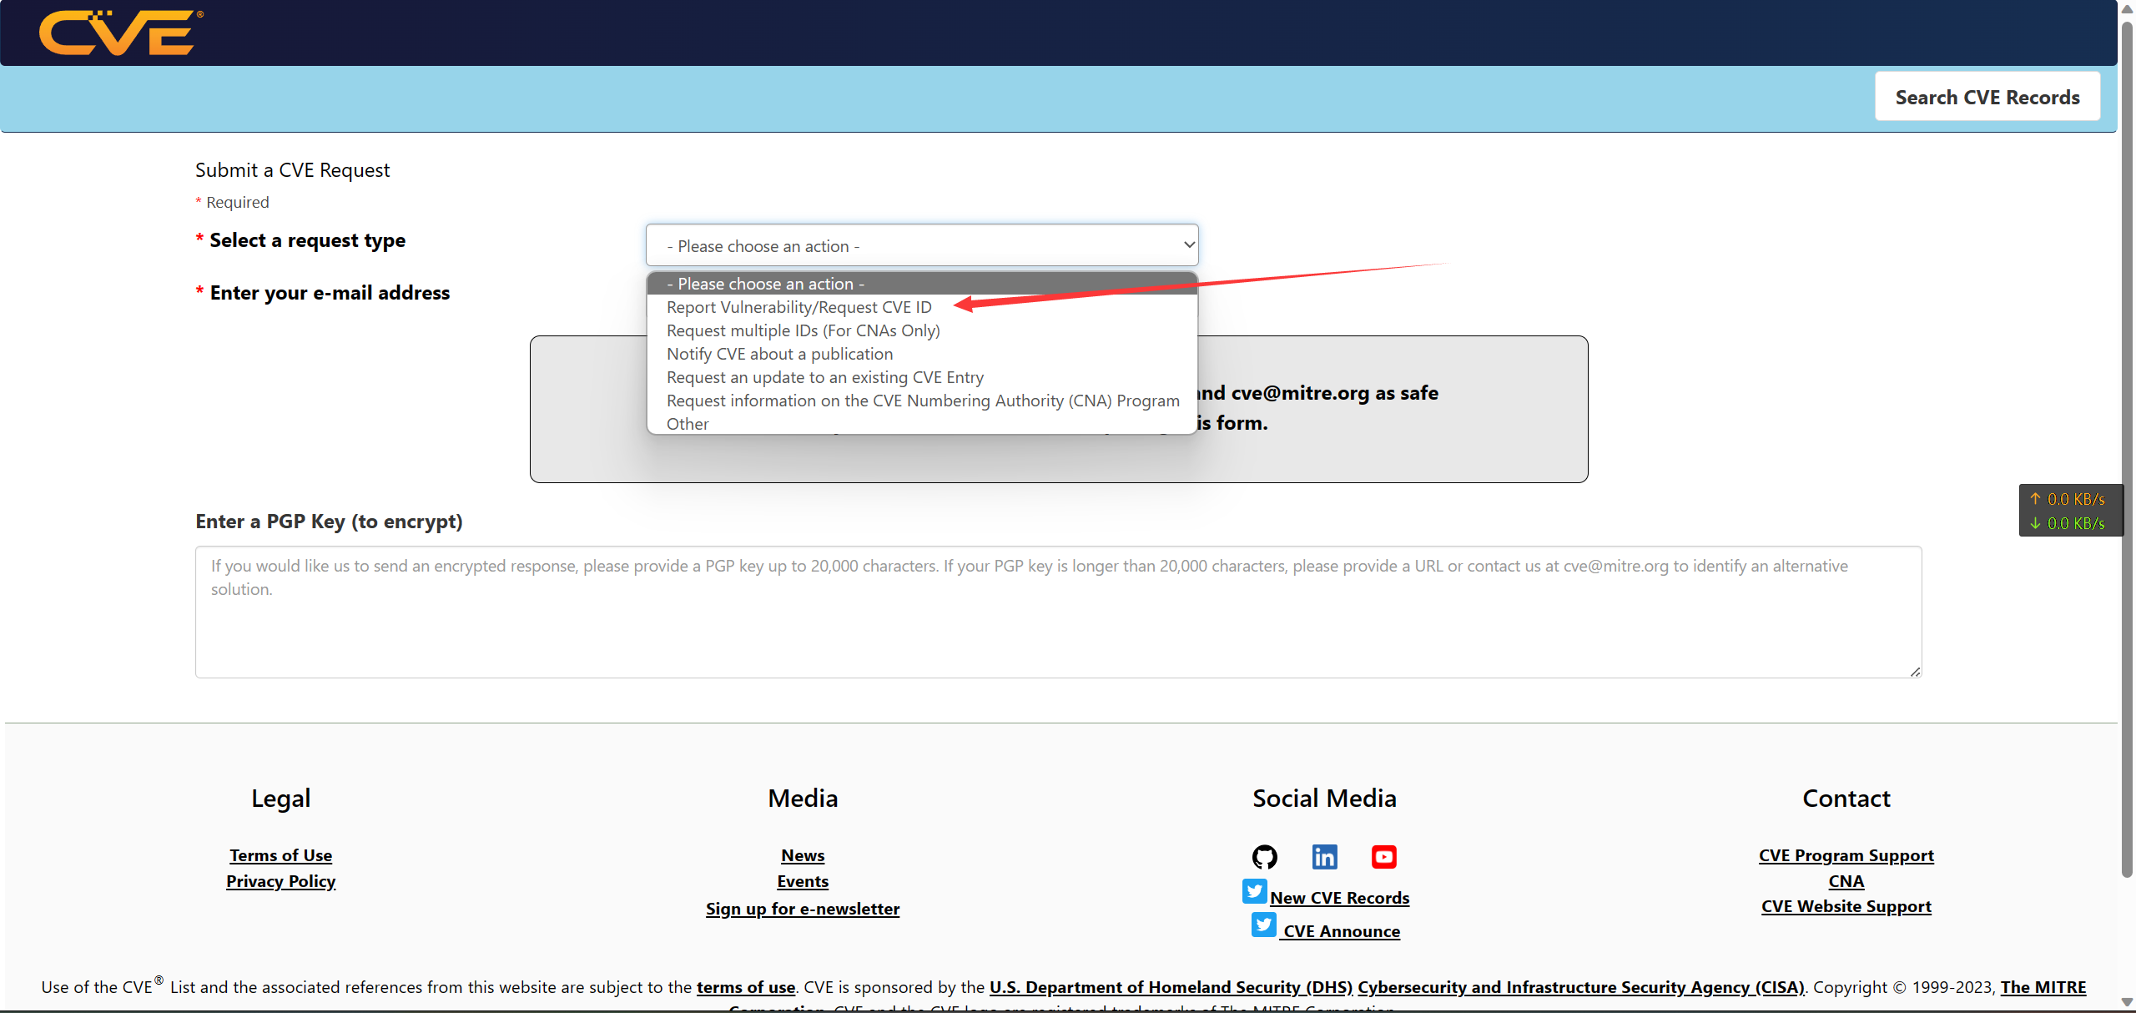Open the Terms of Use link
2136x1013 pixels.
click(280, 855)
